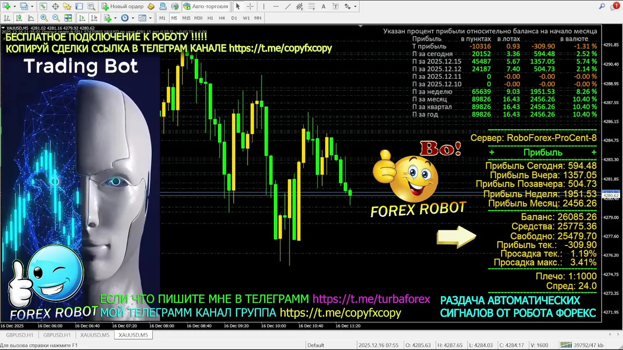Switch chart to Bar Chart mode
This screenshot has height=350, width=623.
tap(7, 18)
